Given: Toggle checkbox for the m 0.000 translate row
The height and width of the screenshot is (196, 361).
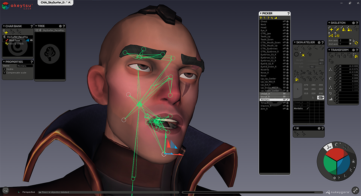Looking at the screenshot, I should [337, 66].
